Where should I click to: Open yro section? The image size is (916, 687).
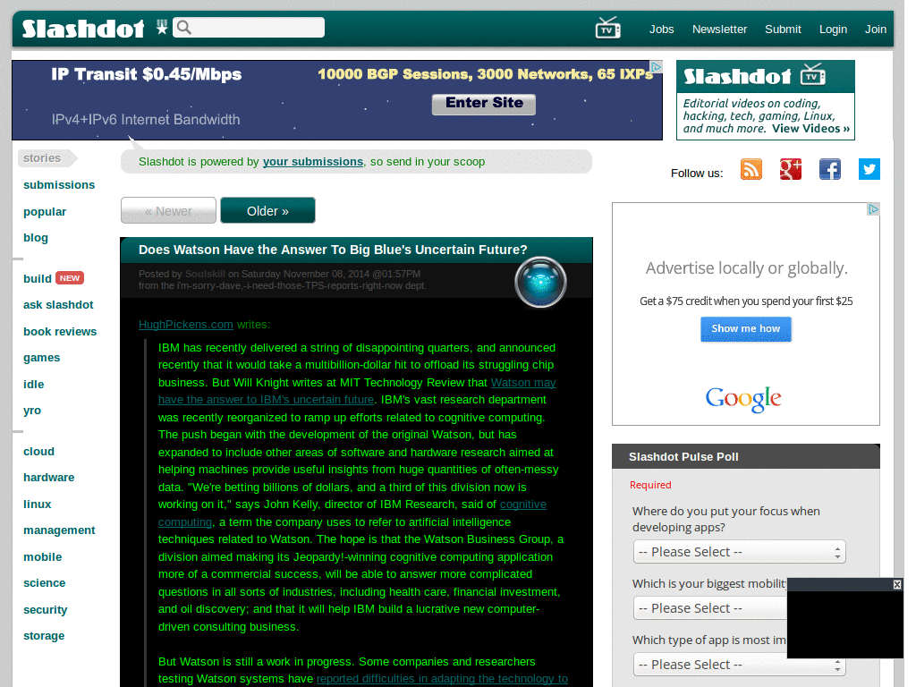click(32, 411)
